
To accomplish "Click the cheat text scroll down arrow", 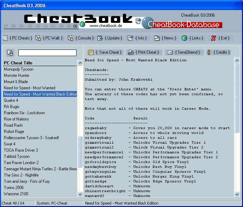I will [237, 194].
